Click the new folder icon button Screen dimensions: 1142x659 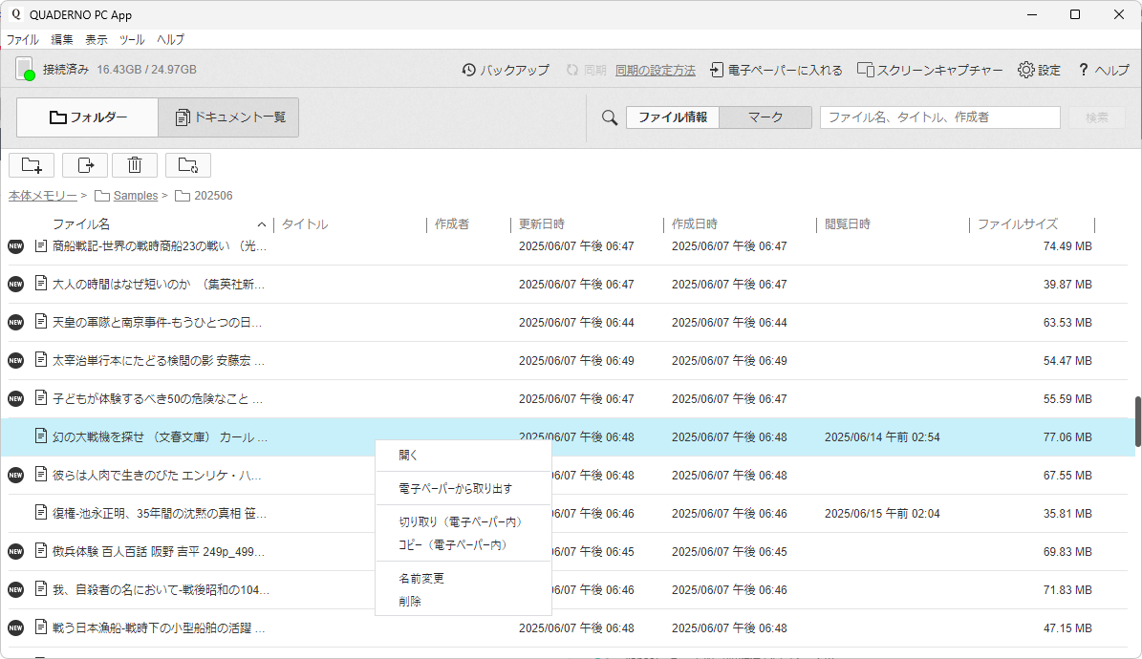point(32,165)
